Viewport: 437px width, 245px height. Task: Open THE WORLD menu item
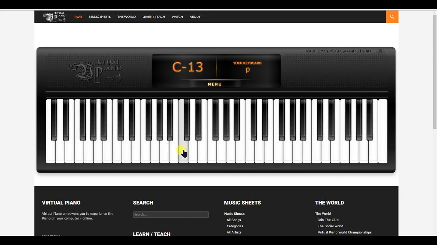tap(126, 17)
